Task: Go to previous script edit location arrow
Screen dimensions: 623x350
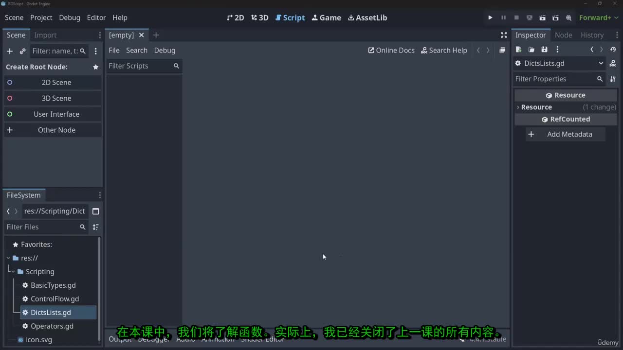Action: click(478, 51)
